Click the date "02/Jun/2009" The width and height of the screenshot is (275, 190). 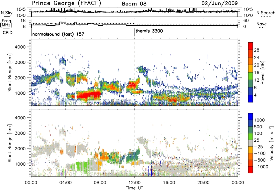[220, 3]
